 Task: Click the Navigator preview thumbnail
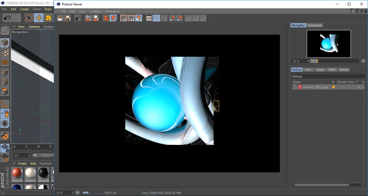point(329,44)
